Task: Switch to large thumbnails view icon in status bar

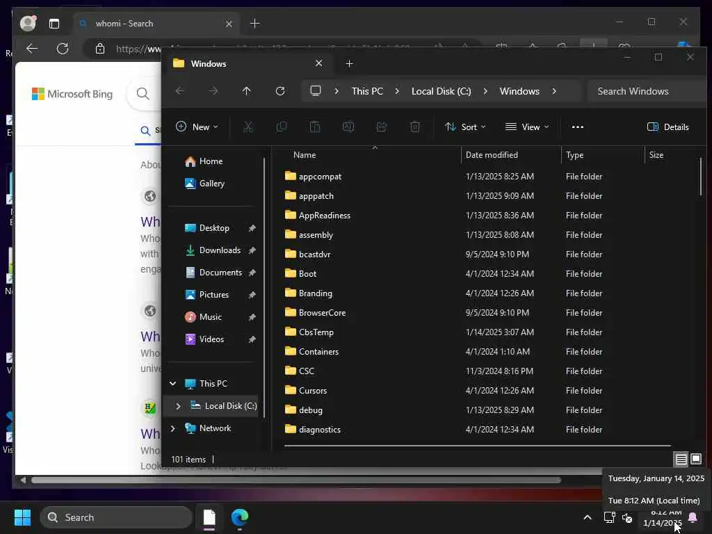Action: tap(696, 459)
